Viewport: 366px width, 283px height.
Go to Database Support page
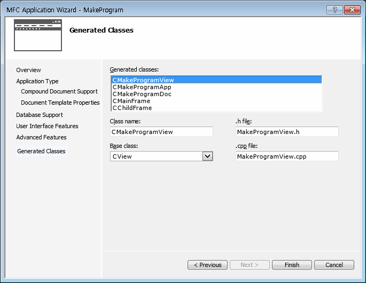pos(40,115)
